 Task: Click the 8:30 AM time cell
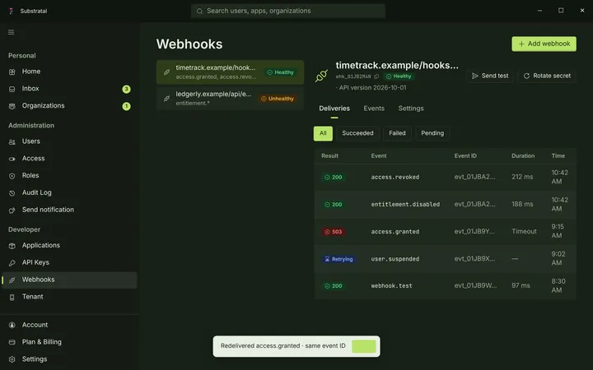(558, 286)
